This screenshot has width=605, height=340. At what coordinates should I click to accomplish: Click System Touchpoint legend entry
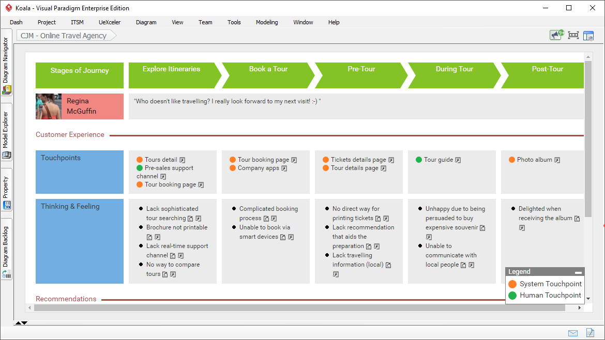[x=545, y=284]
